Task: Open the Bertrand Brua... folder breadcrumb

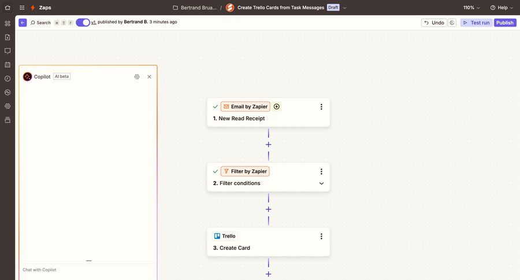Action: [195, 8]
